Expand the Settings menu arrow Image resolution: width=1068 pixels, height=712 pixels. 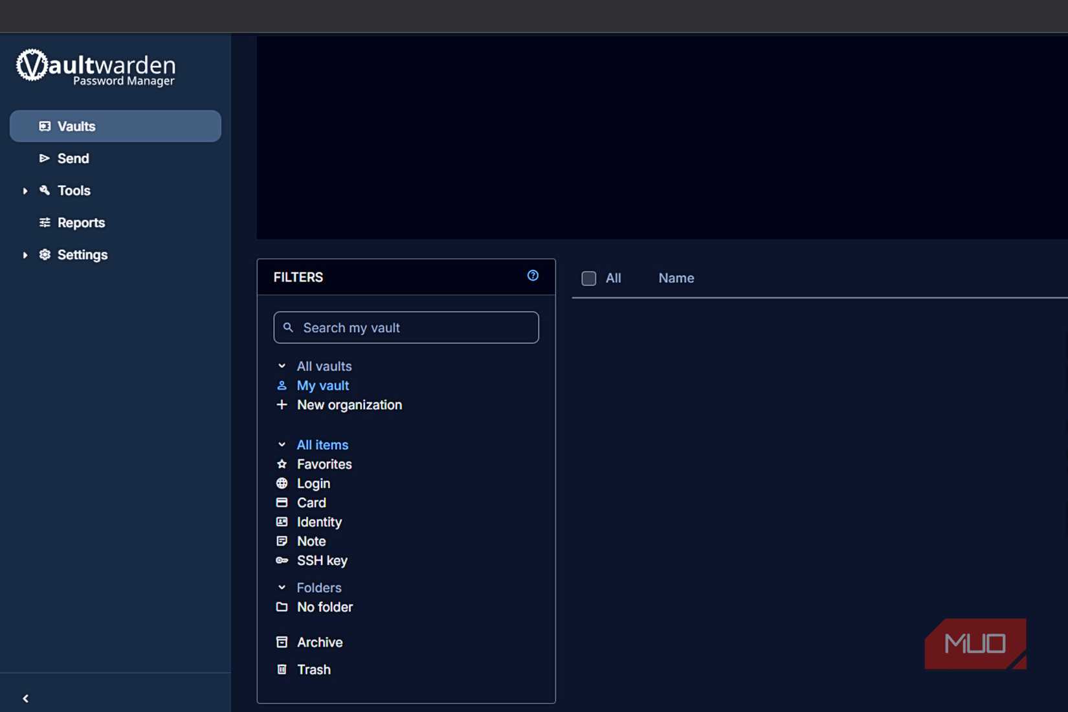click(x=25, y=255)
